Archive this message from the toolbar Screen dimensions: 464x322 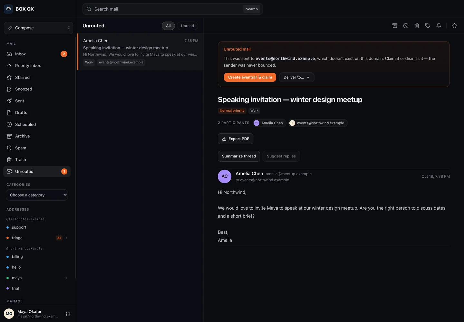395,26
